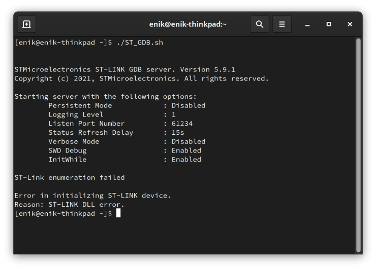Click 'ST-Link enumeration failed' message
Screen dimensions: 376x269
[70, 177]
